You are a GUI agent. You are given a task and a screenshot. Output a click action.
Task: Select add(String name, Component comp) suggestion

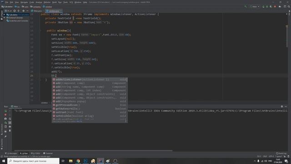[x=90, y=87]
